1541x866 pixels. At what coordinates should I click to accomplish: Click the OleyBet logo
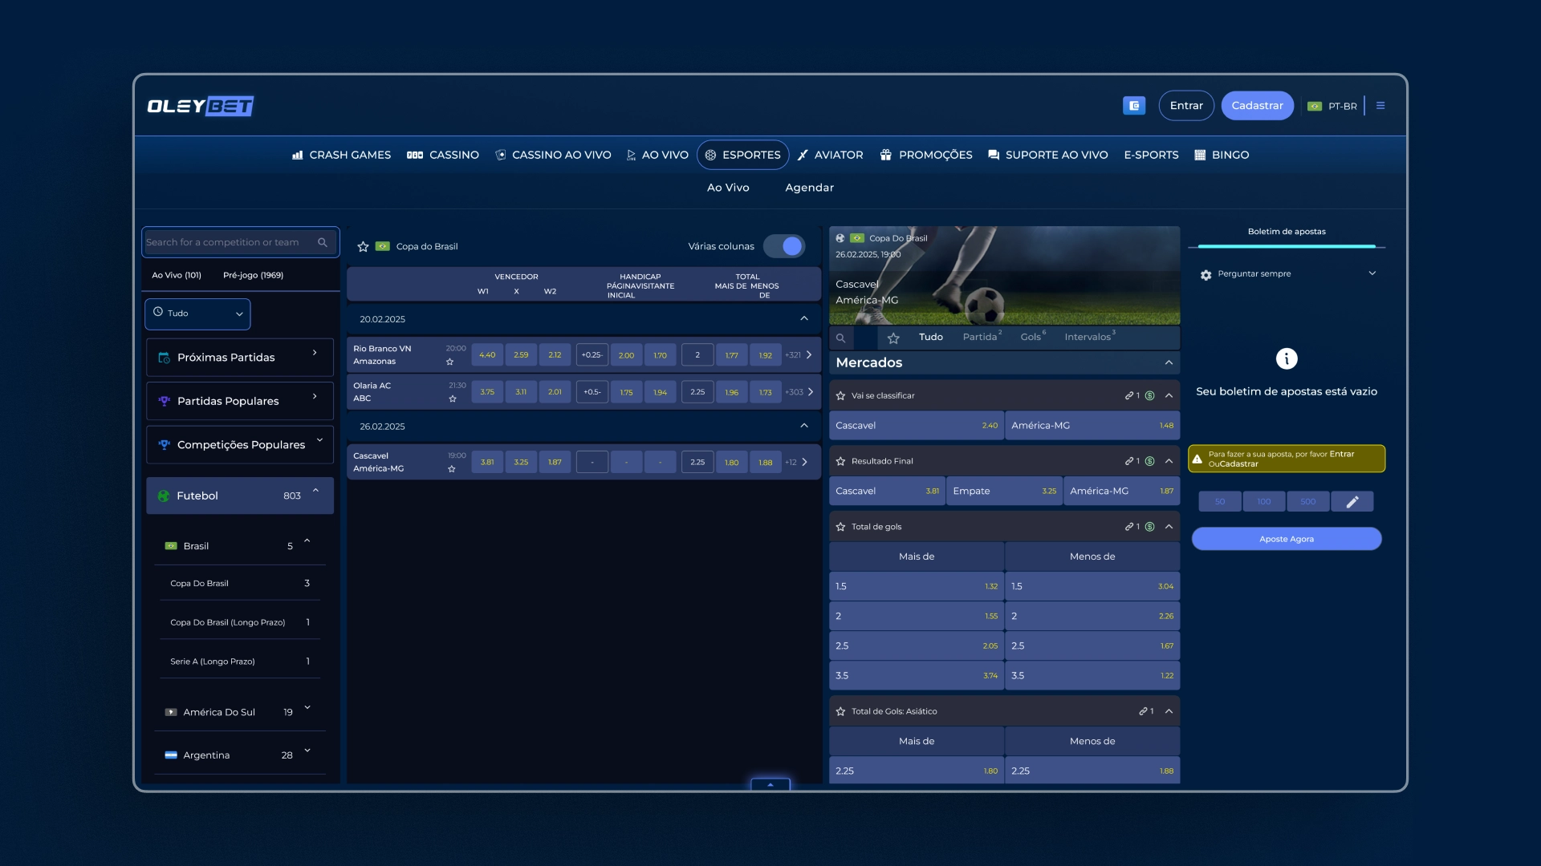[x=201, y=106]
